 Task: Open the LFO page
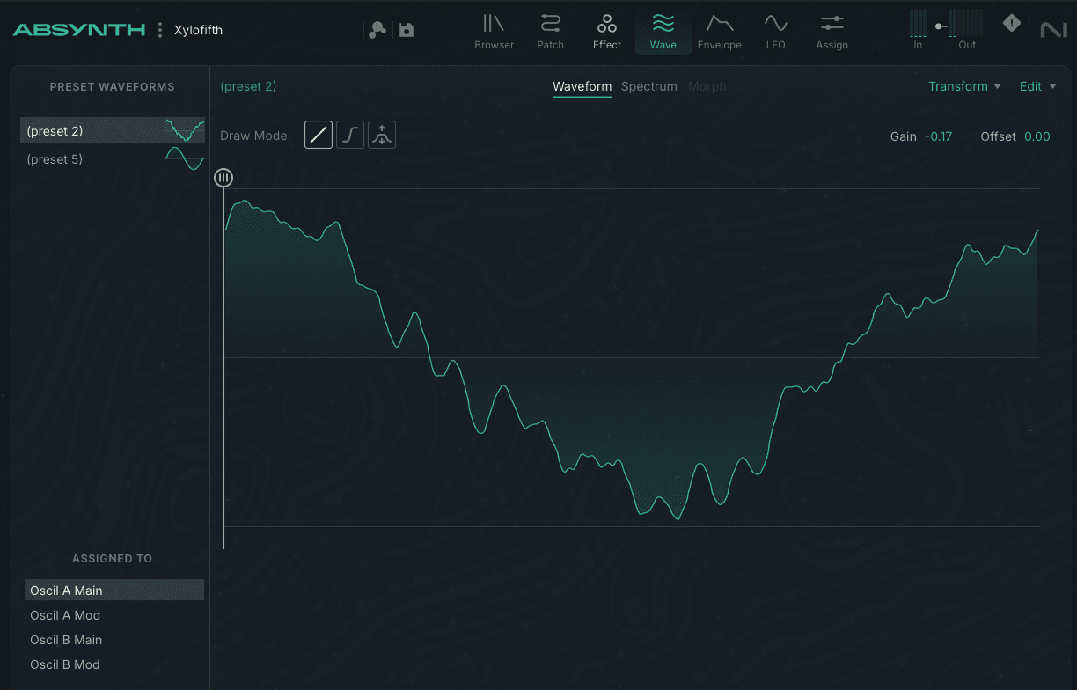pyautogui.click(x=775, y=32)
